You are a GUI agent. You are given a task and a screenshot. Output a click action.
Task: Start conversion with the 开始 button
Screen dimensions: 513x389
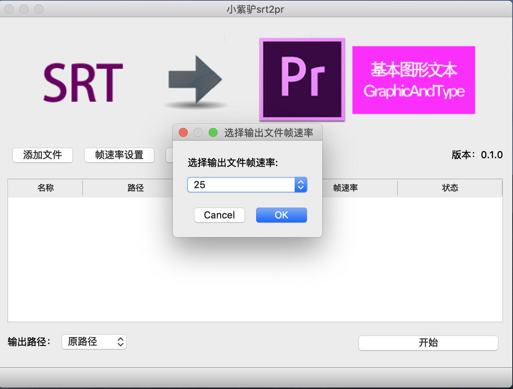pos(428,343)
